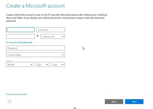The image size is (153, 109).
Task: Open the United States country dropdown
Action: coord(36,55)
